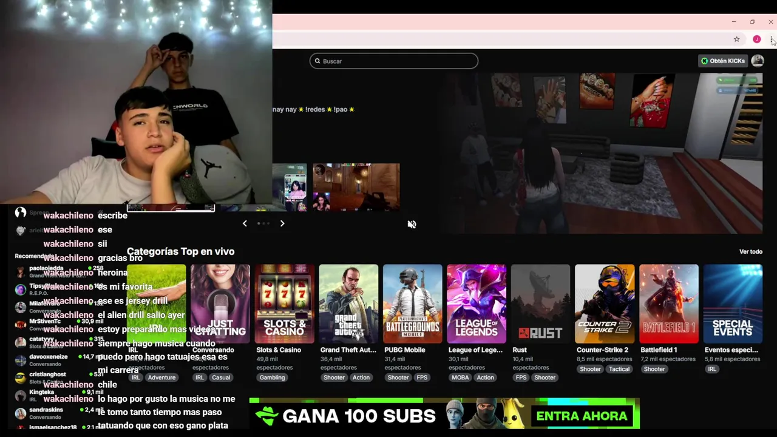The height and width of the screenshot is (437, 777).
Task: Click the Grand Theft Aut... title text
Action: pyautogui.click(x=348, y=350)
